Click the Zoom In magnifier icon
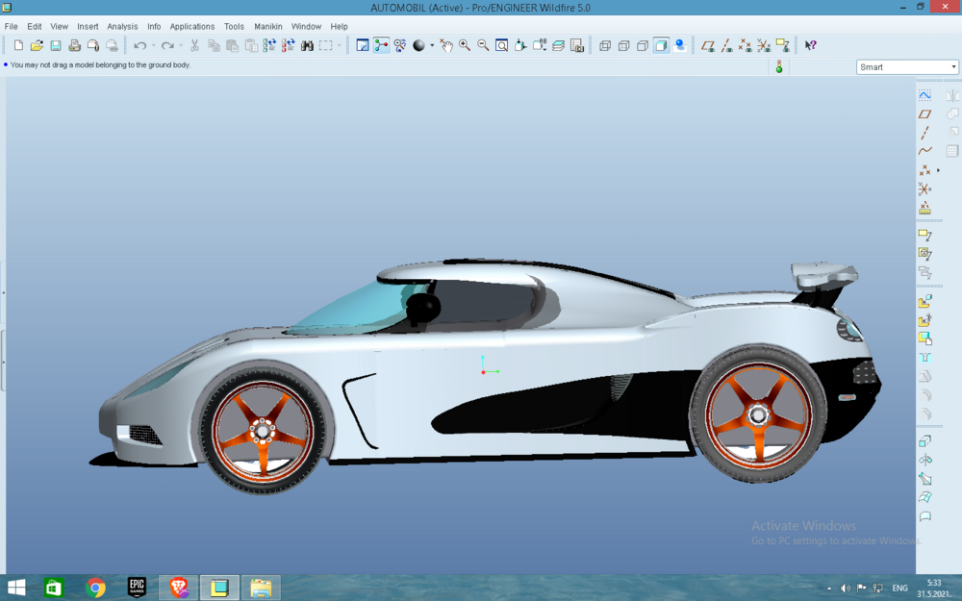962x601 pixels. tap(465, 45)
